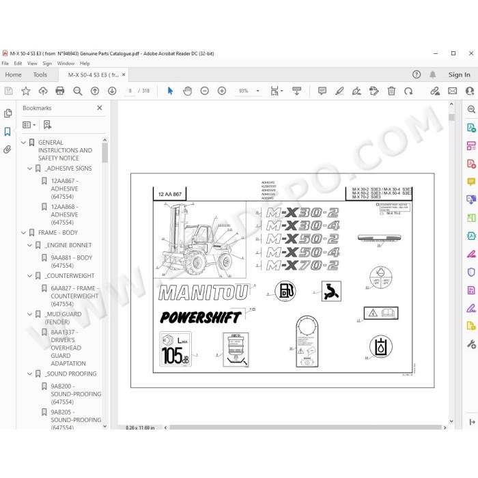Click the read mode keyboard icon

coord(296,91)
